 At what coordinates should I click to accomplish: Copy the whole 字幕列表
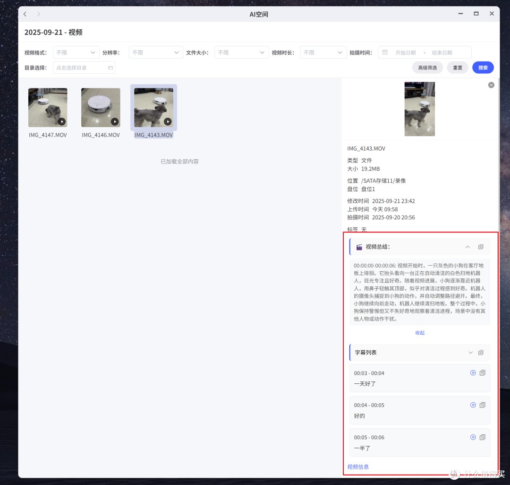(481, 353)
